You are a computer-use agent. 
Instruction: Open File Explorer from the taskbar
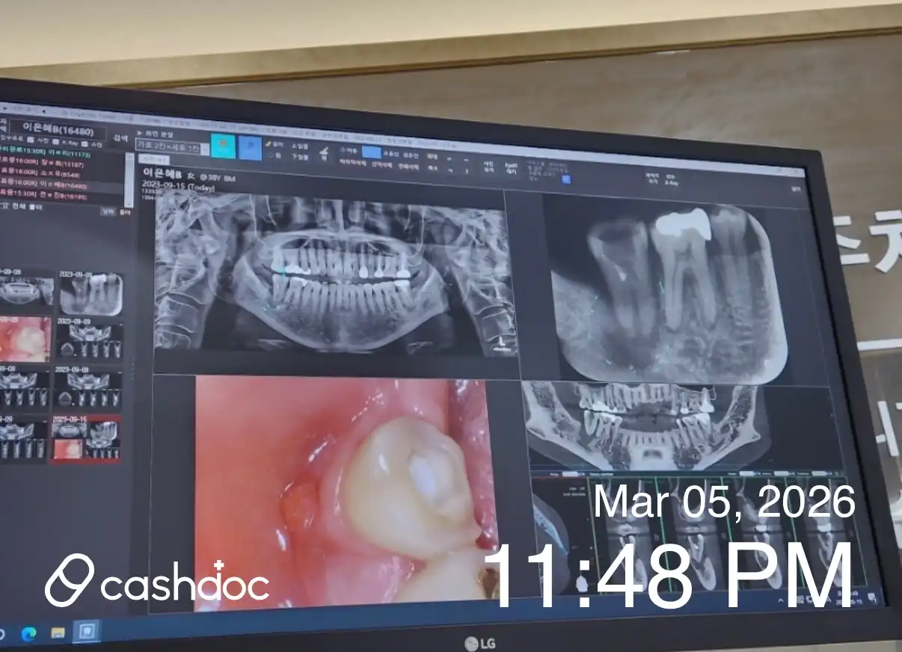pos(58,633)
